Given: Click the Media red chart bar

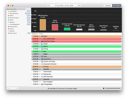Looking at the screenshot, I should (55, 27).
